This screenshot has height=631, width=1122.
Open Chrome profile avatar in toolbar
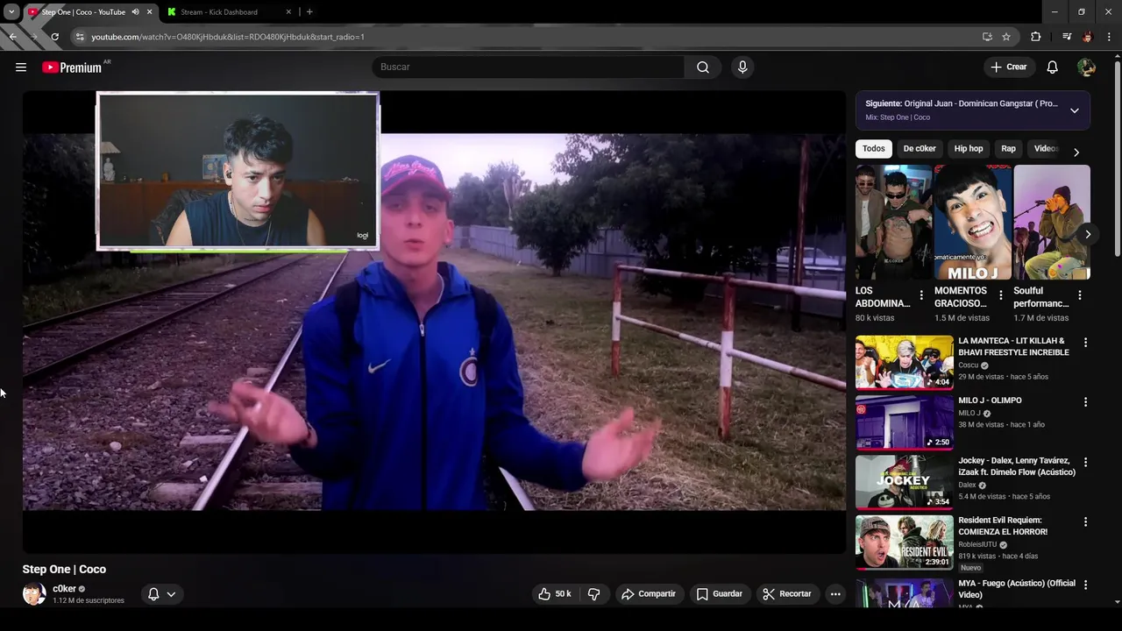(1088, 37)
